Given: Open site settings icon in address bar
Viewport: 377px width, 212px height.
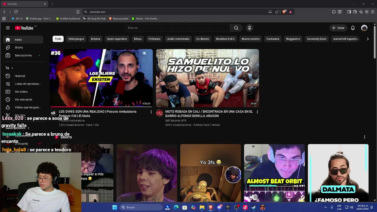Looking at the screenshot, I should [x=85, y=12].
